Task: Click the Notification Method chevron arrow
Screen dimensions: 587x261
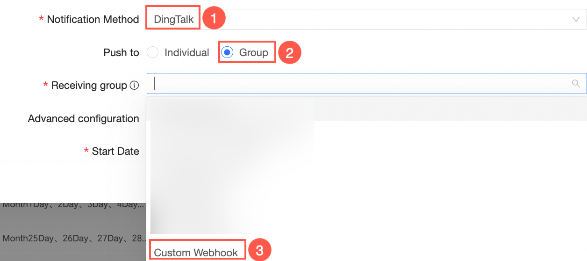Action: click(x=575, y=20)
